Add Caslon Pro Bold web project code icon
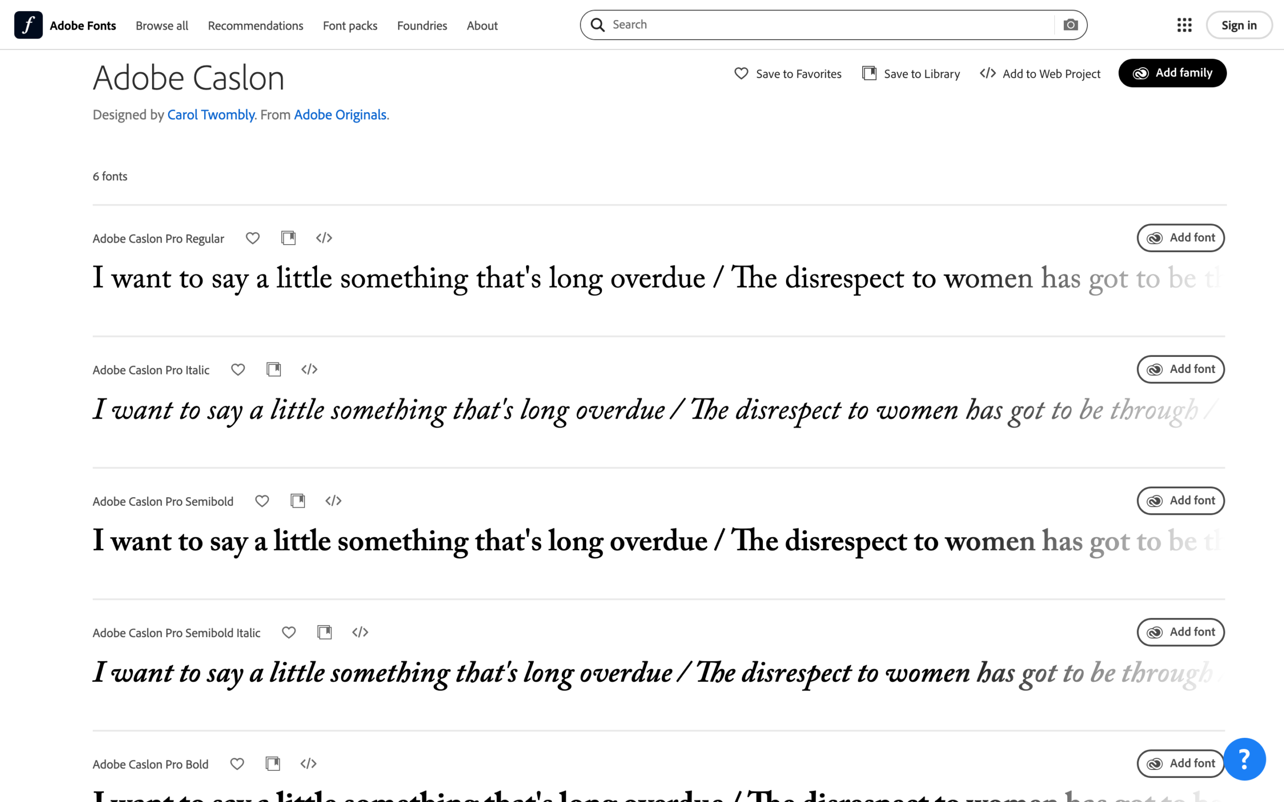This screenshot has height=802, width=1284. [x=309, y=764]
